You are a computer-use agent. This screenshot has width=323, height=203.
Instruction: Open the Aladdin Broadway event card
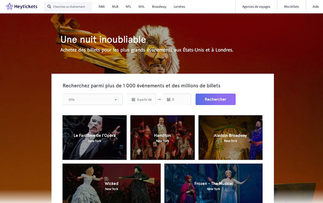tap(231, 137)
